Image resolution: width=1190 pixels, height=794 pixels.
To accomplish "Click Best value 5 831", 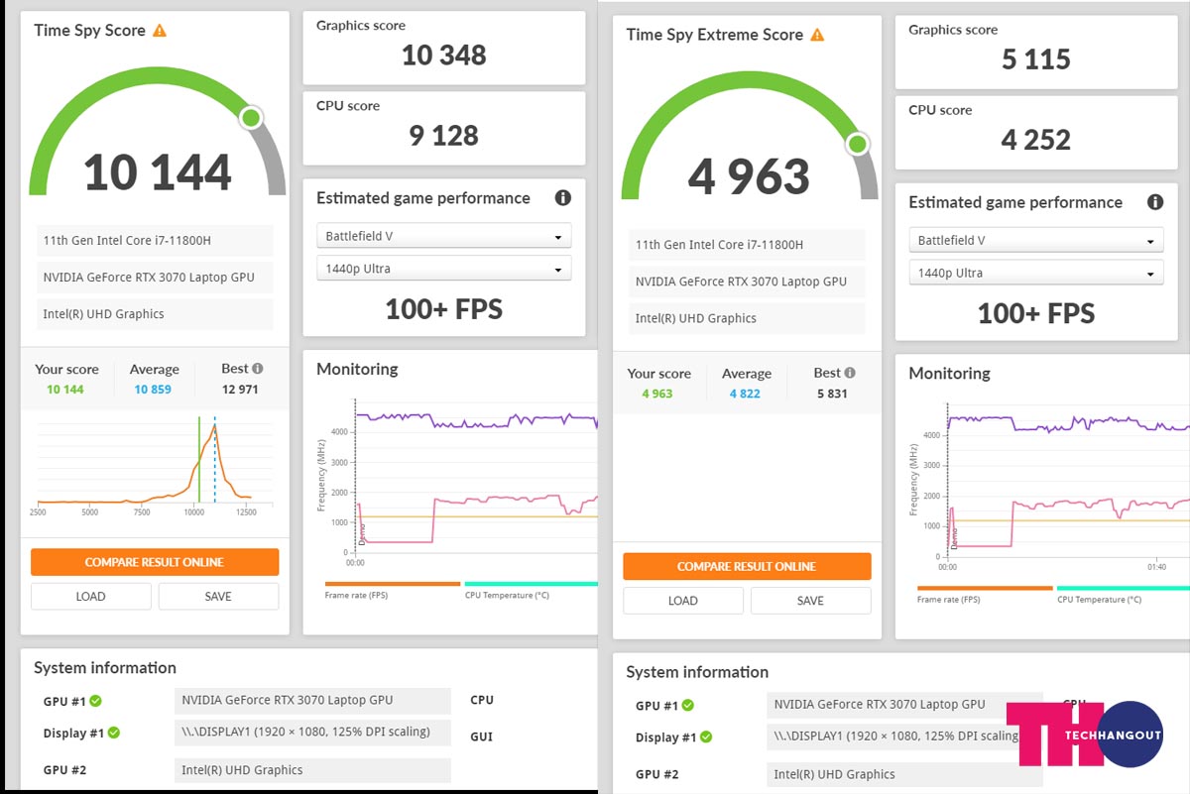I will pos(833,394).
